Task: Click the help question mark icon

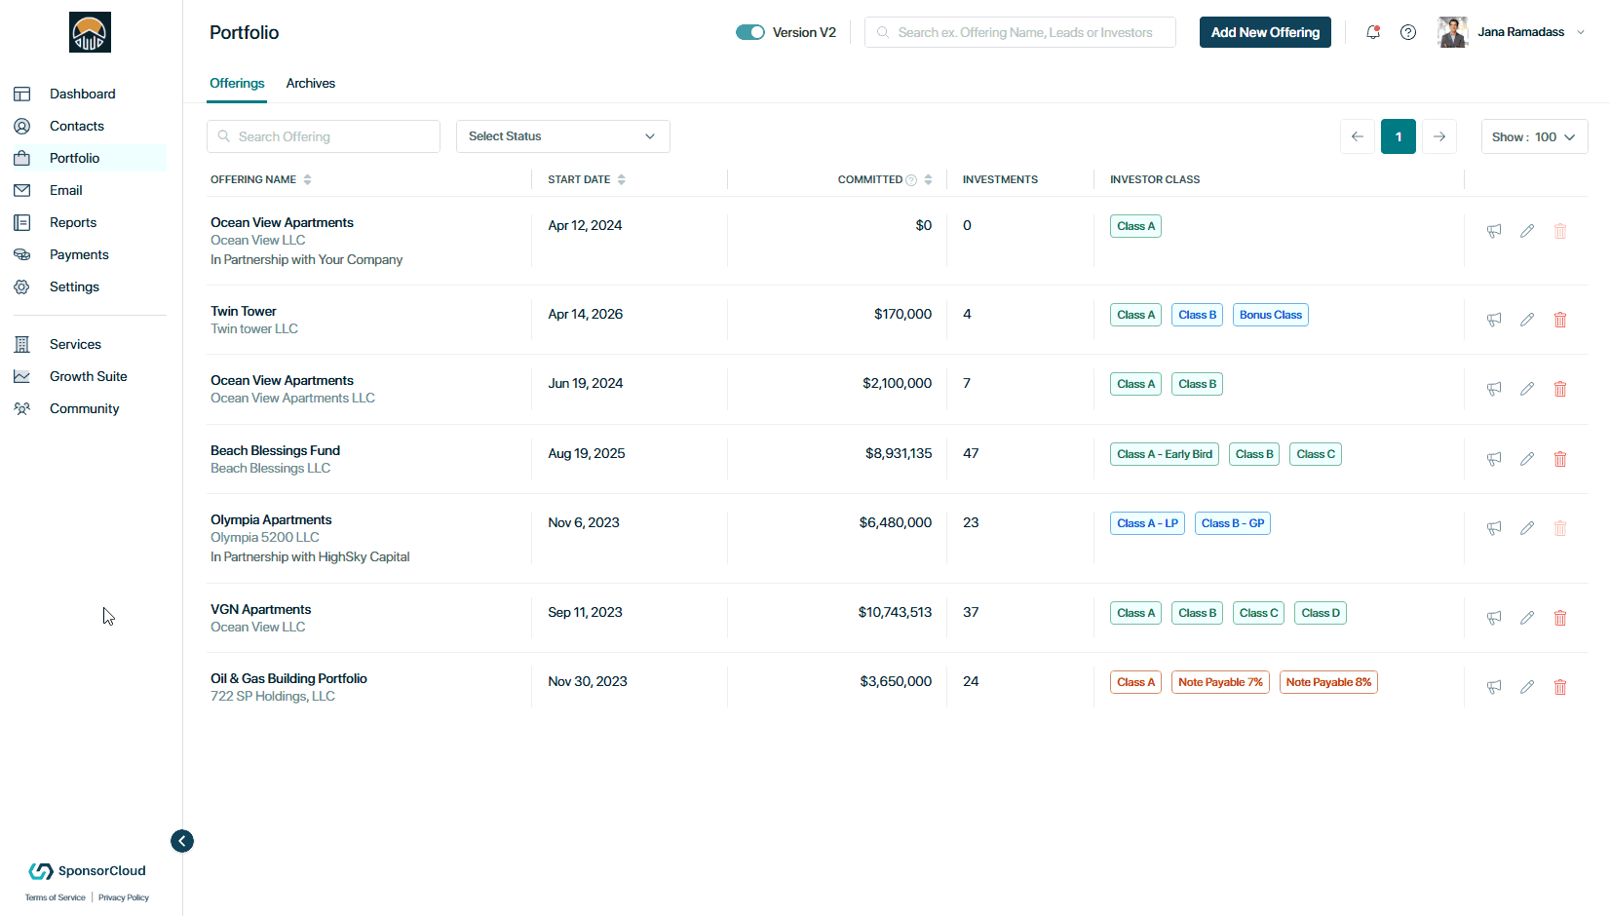Action: point(1408,32)
